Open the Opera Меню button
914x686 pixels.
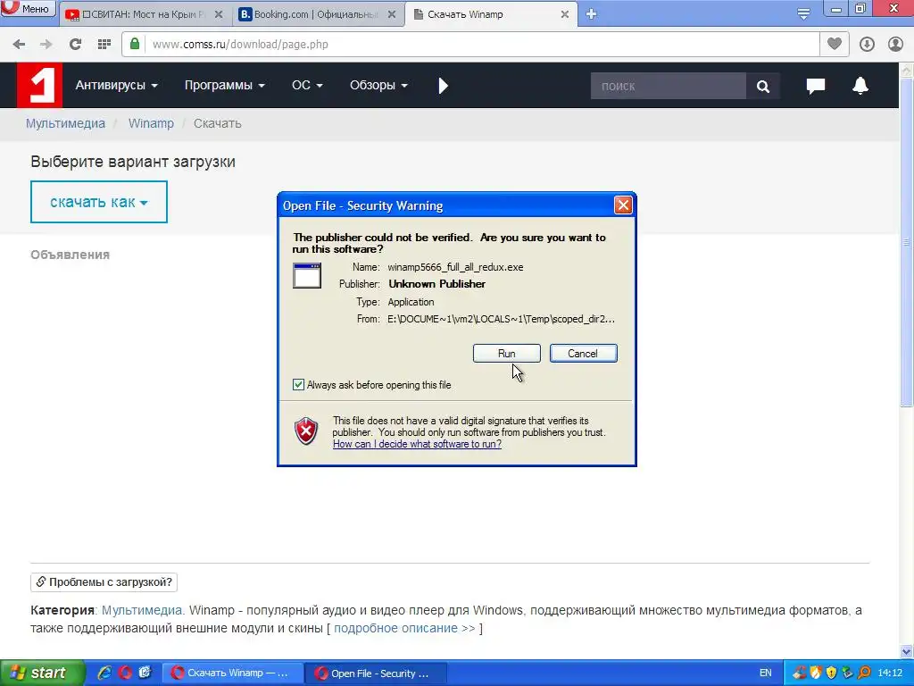28,9
